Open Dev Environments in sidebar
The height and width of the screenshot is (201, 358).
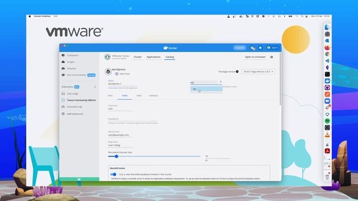[x=77, y=75]
